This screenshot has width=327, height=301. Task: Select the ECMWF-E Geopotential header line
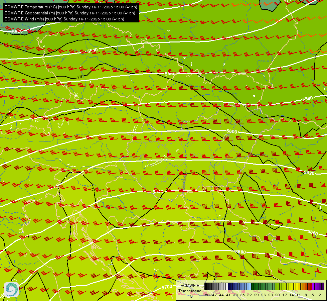(x=70, y=13)
